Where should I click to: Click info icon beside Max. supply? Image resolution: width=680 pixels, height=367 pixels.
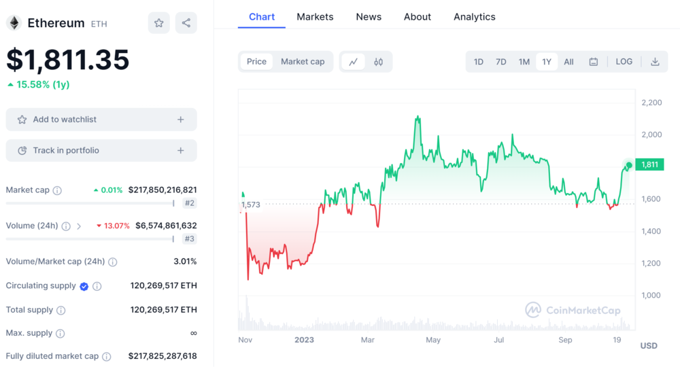point(60,334)
